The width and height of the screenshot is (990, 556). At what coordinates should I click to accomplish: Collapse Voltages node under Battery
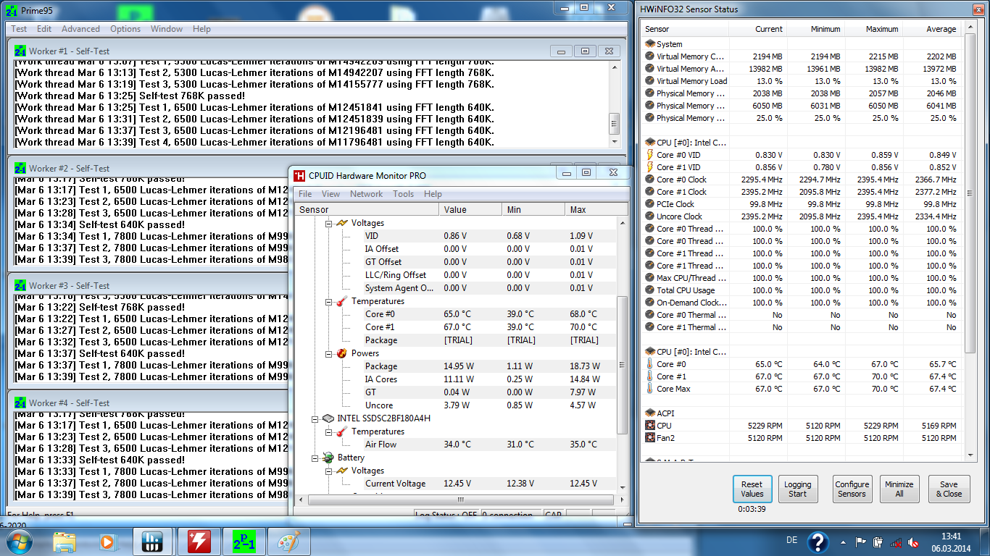click(328, 471)
